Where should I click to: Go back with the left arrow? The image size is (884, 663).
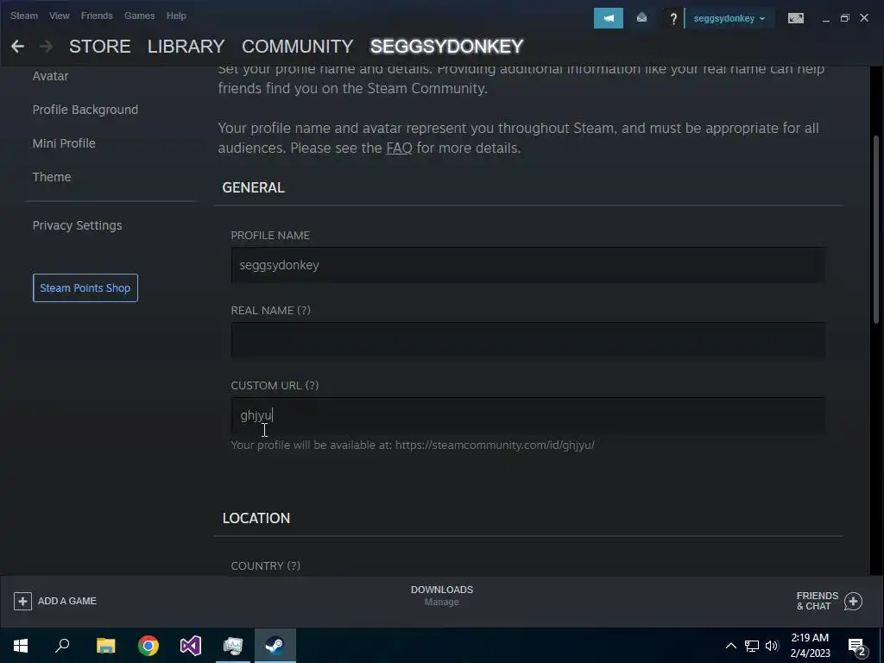(x=17, y=47)
